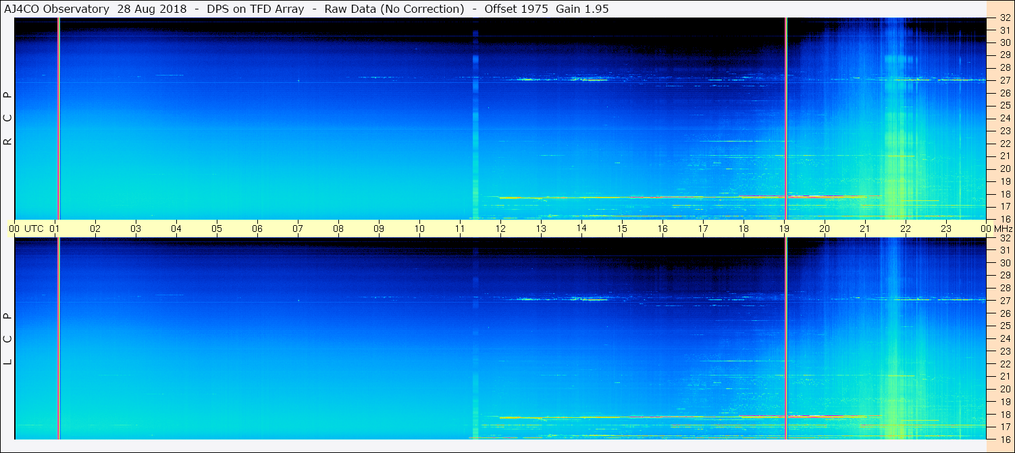Pick the 24 MHz tick in the RCP panel
This screenshot has width=1015, height=453.
[1005, 118]
